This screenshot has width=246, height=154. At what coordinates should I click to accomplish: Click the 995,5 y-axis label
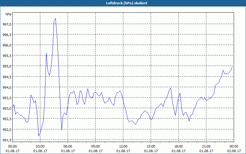(7, 56)
